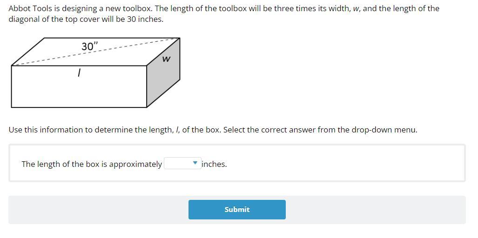Open the length answer drop-down menu

coord(182,164)
